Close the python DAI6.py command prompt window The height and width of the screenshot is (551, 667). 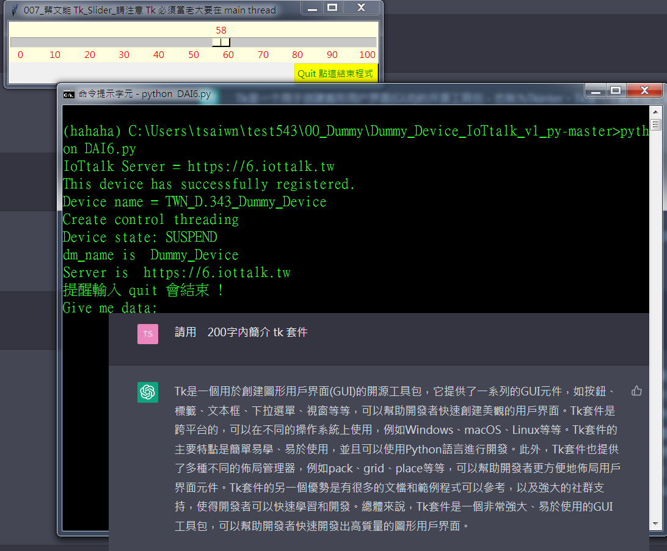pos(644,91)
